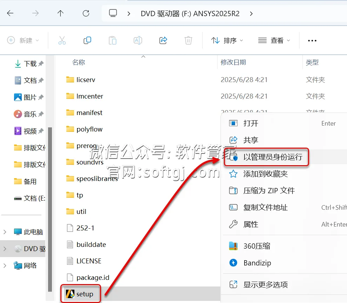The width and height of the screenshot is (347, 303).
Task: Select the polyflow folder
Action: coord(84,129)
